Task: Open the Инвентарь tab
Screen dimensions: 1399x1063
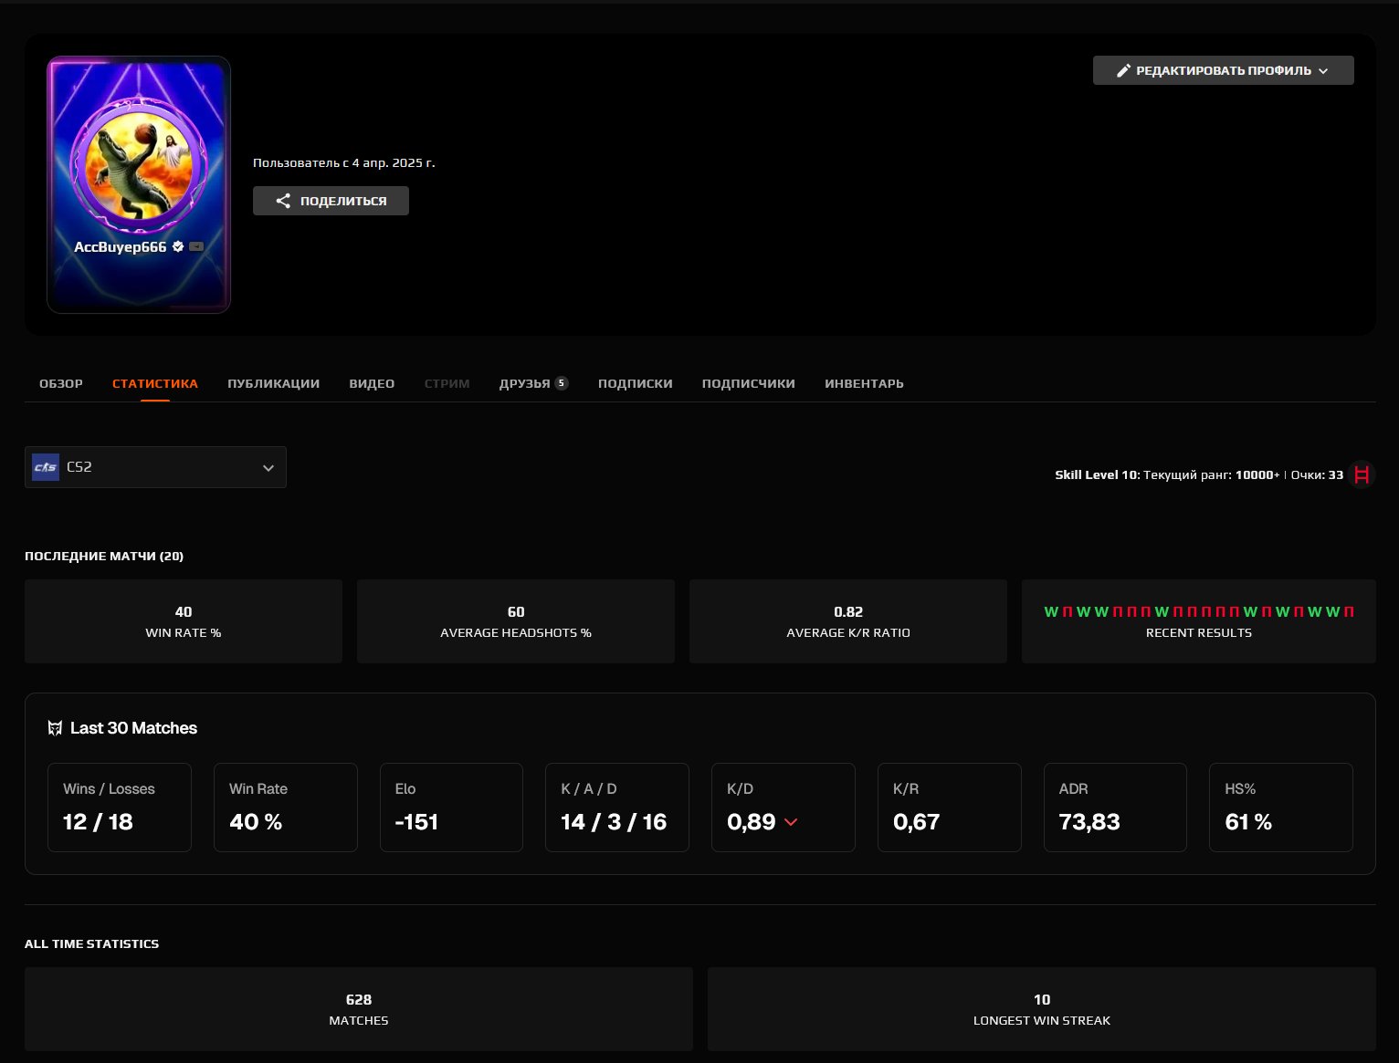Action: (x=864, y=383)
